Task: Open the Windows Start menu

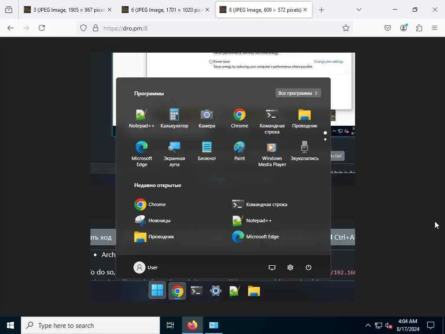Action: [10, 325]
